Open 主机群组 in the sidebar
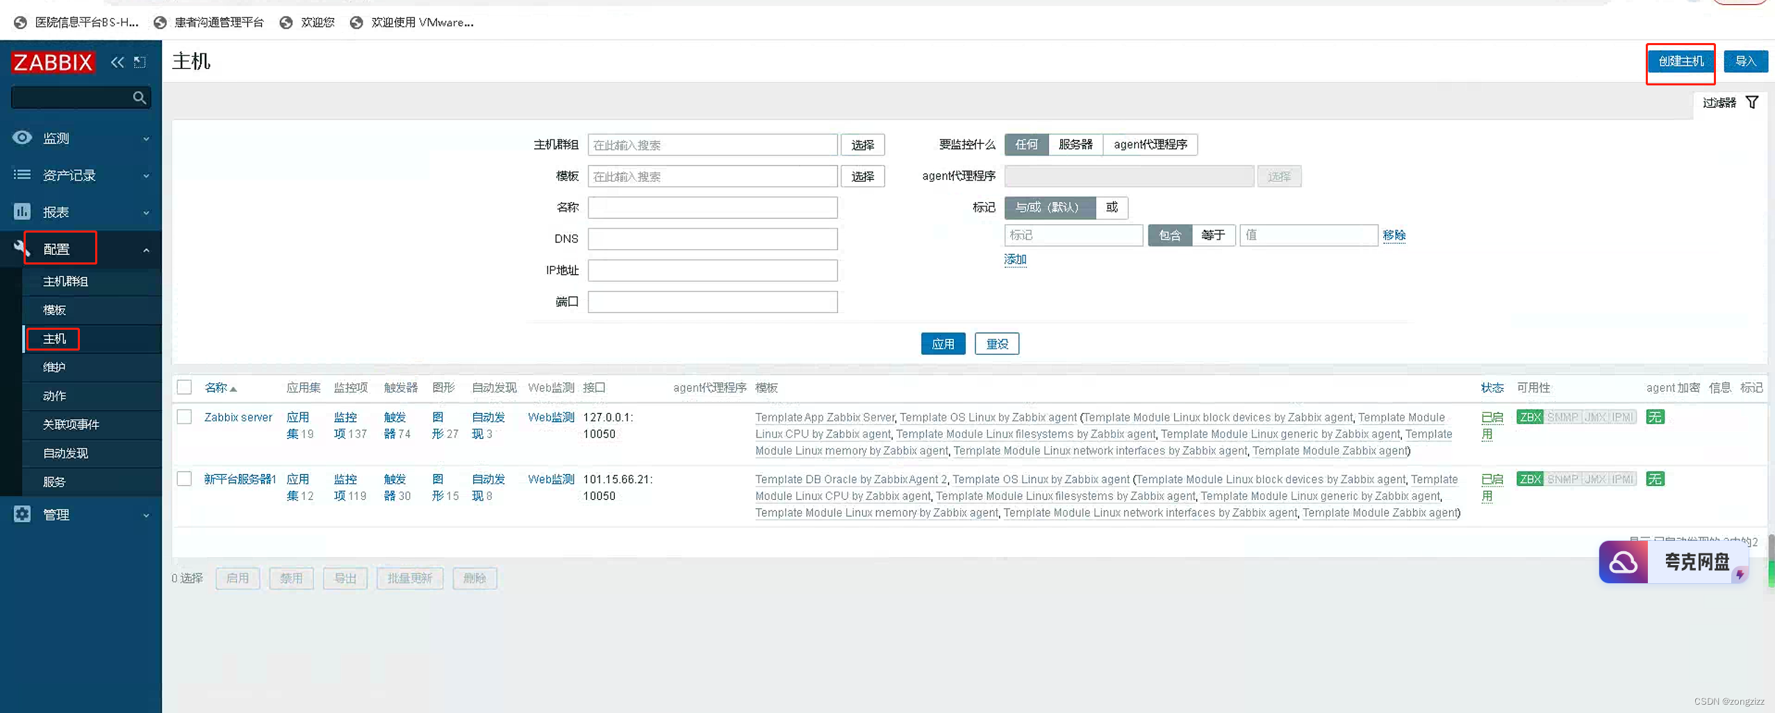 pos(65,281)
